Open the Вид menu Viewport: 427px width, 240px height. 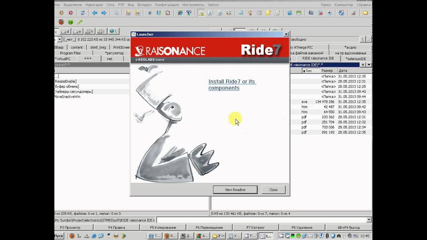[x=131, y=5]
